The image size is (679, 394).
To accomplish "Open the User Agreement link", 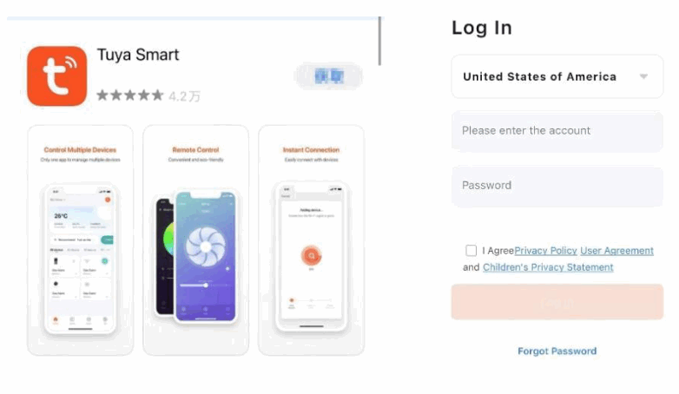I will [x=616, y=251].
